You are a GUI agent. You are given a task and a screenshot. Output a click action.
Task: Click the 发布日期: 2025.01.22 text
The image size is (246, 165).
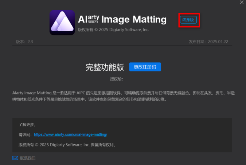coord(208,42)
